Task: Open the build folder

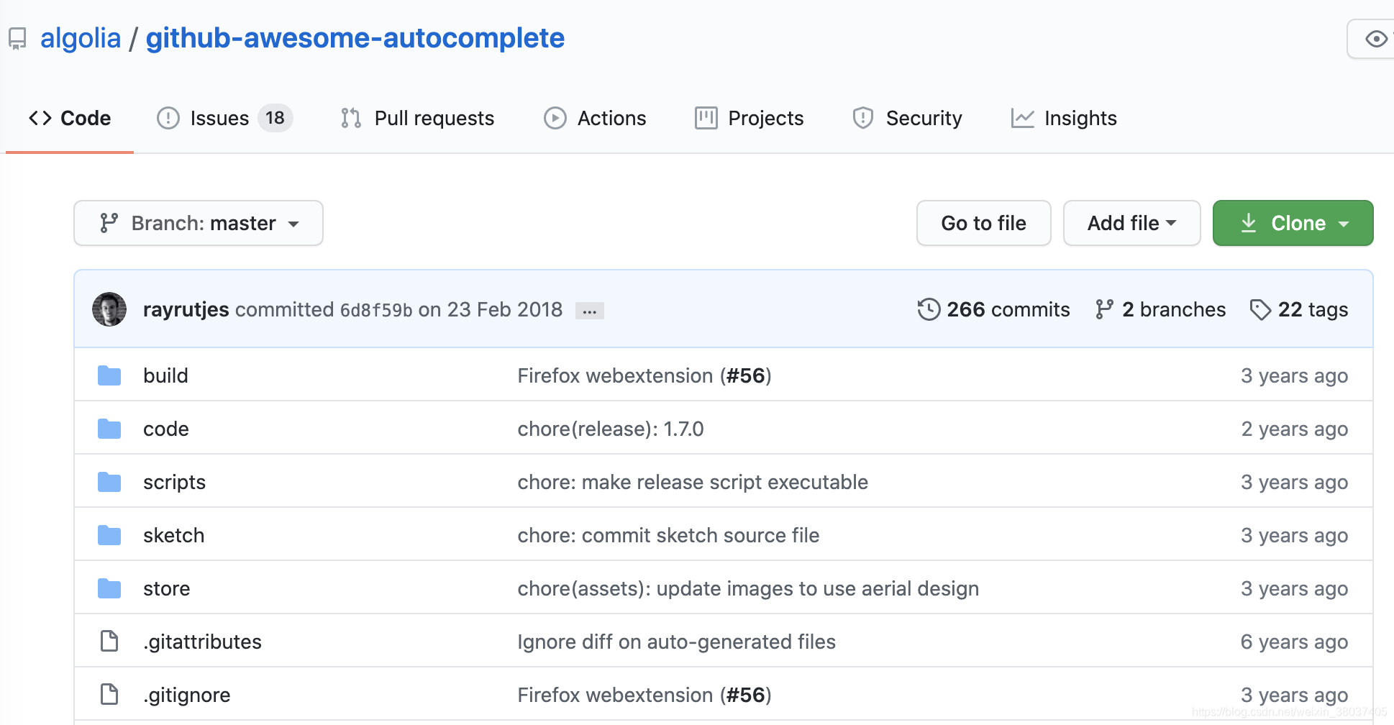Action: [165, 375]
